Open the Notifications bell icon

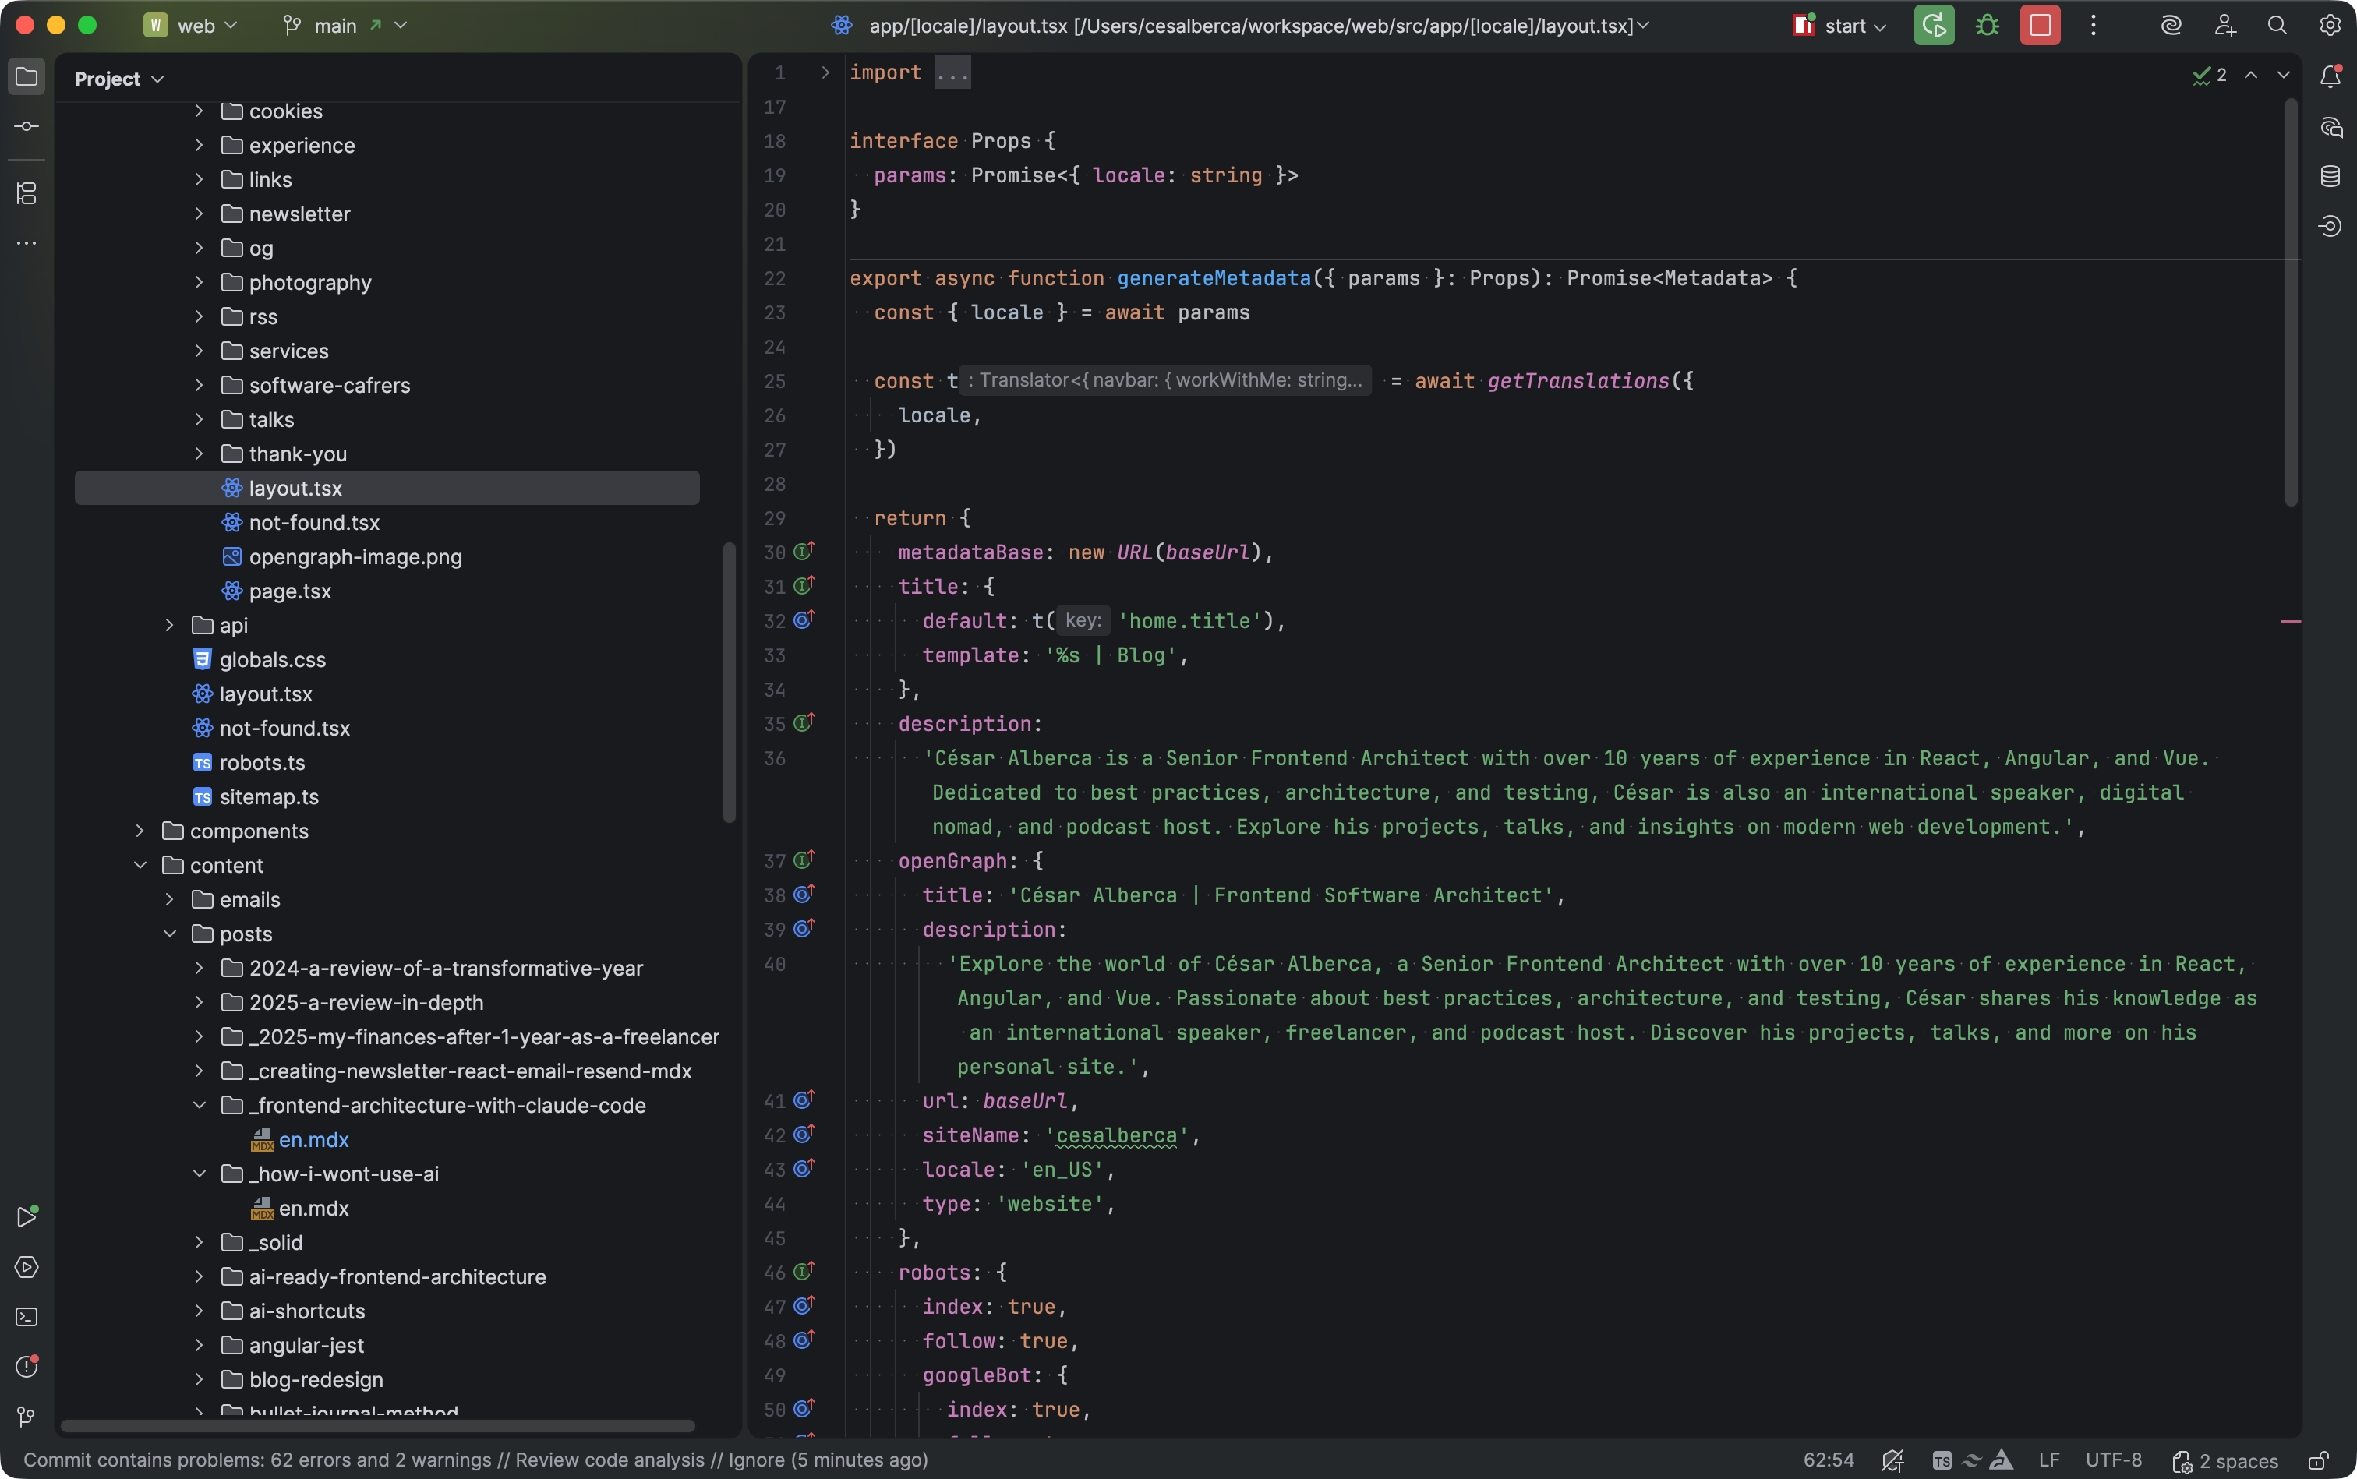(x=2330, y=76)
